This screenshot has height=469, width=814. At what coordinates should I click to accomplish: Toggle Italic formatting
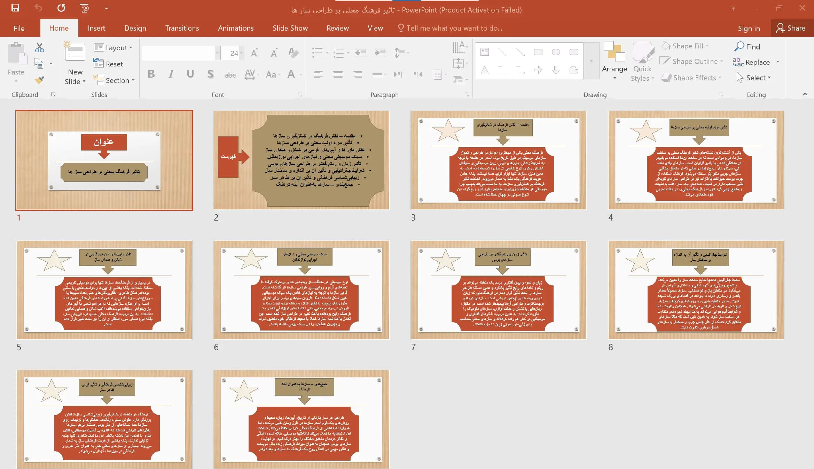click(171, 74)
